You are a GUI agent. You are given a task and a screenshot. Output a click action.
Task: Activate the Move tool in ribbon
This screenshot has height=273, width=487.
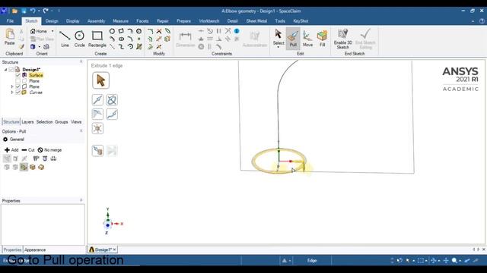click(x=307, y=39)
